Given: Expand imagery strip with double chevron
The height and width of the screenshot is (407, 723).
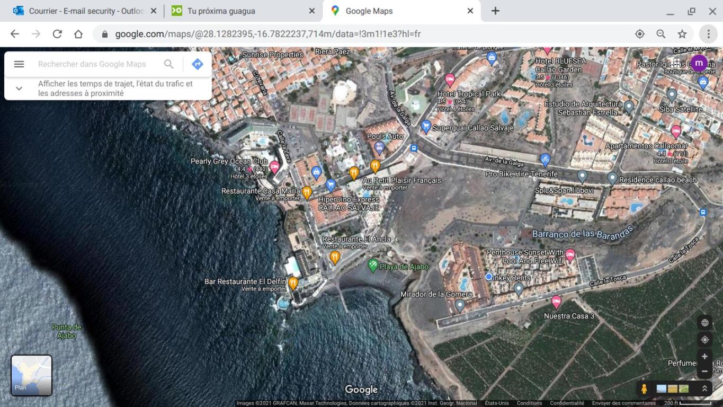Looking at the screenshot, I should pos(704,389).
